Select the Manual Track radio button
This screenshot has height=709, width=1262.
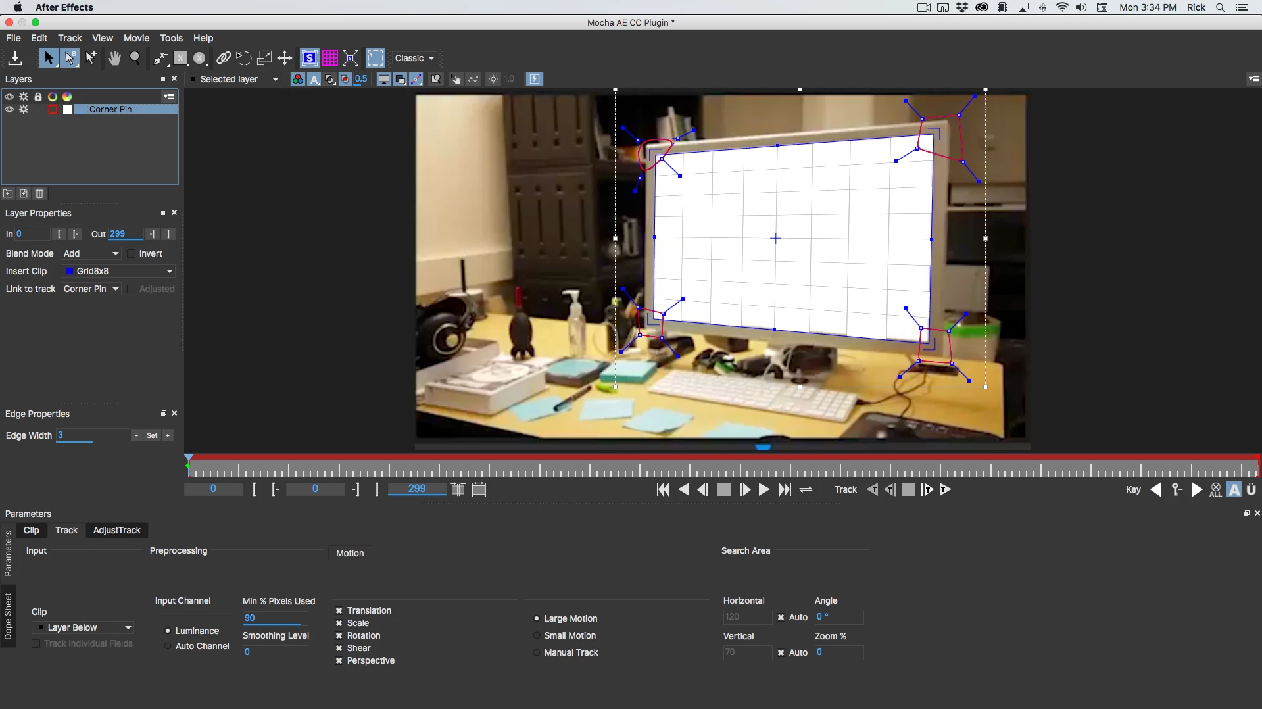coord(537,652)
